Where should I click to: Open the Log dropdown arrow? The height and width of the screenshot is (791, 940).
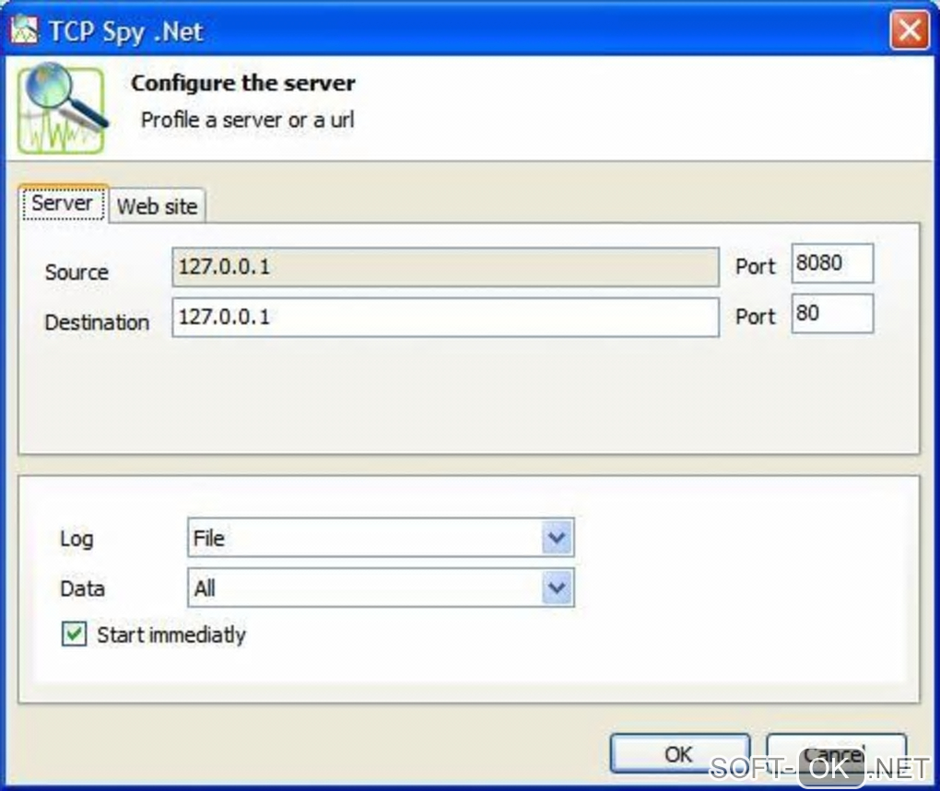pyautogui.click(x=557, y=538)
